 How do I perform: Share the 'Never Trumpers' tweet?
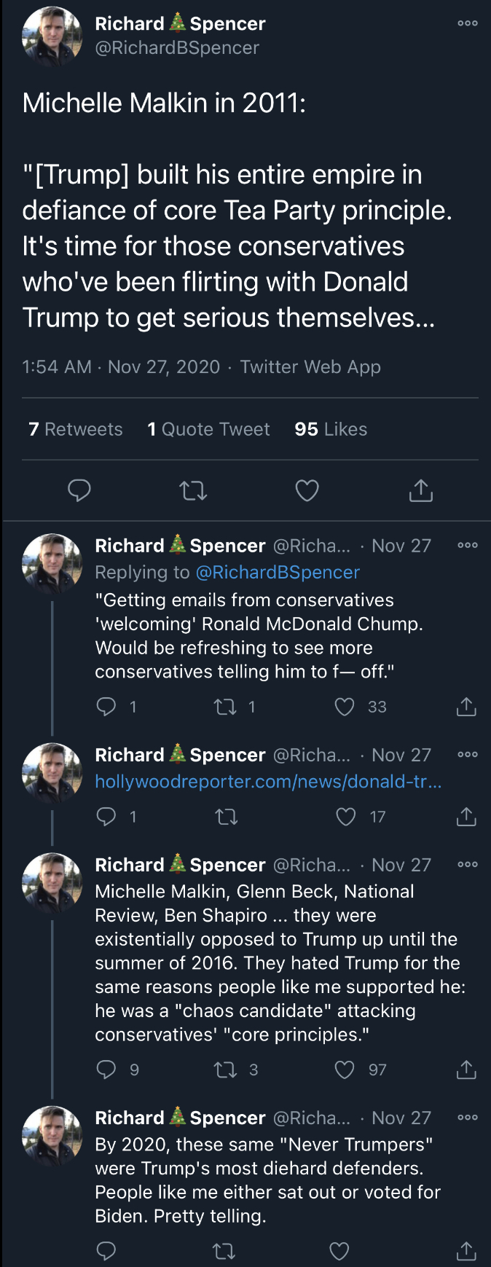click(466, 1251)
